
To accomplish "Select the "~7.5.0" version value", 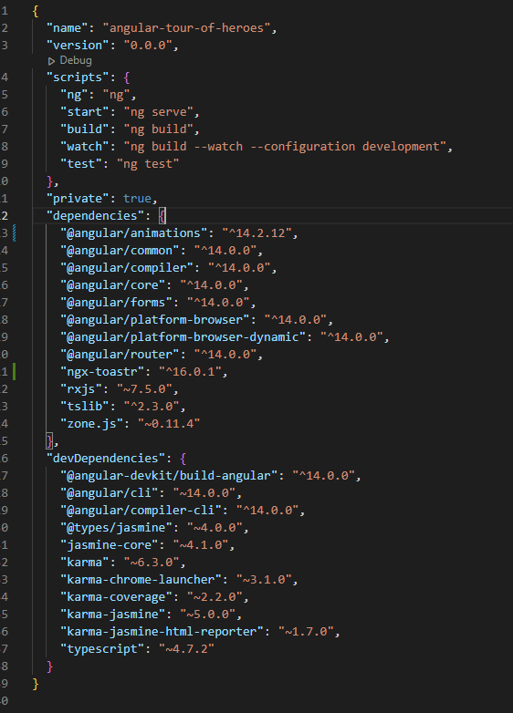I will [144, 388].
